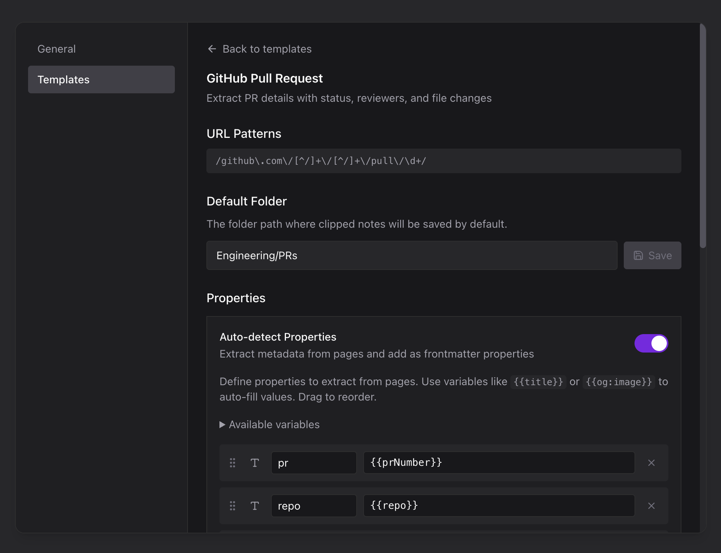The width and height of the screenshot is (721, 553).
Task: Toggle Auto-detect Properties switch
Action: click(x=651, y=343)
